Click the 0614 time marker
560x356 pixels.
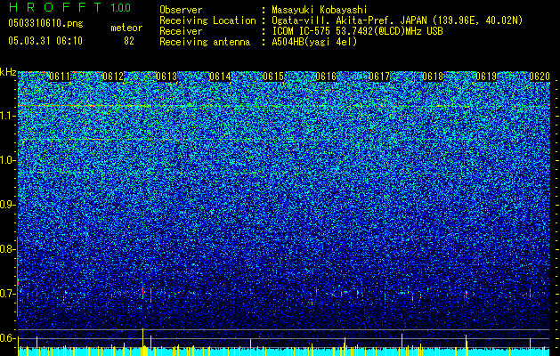point(220,77)
